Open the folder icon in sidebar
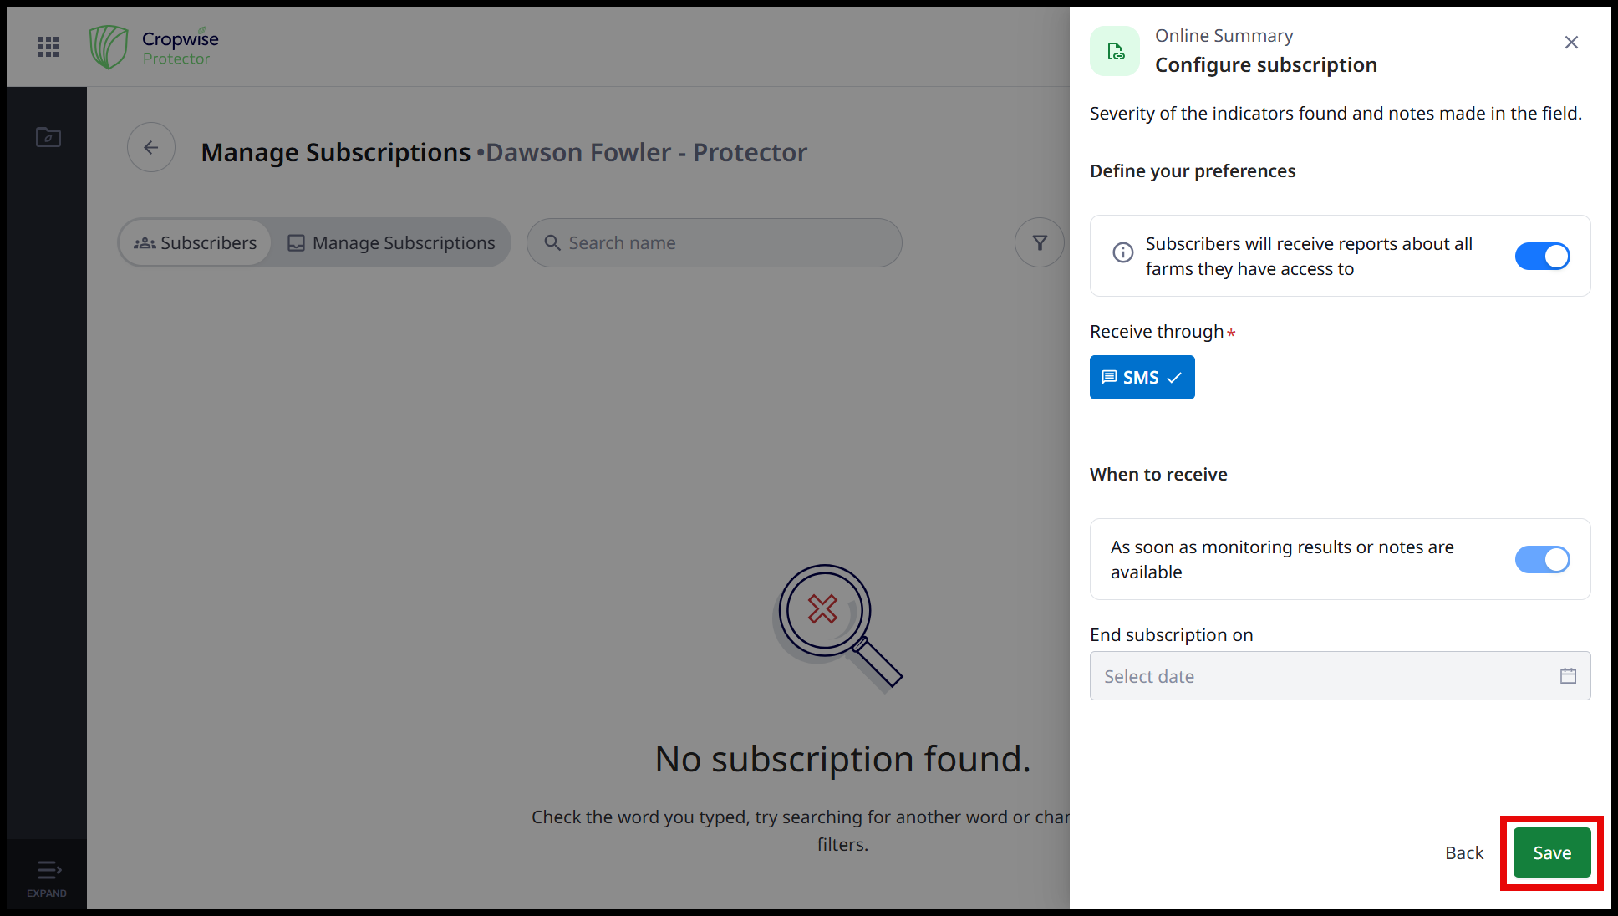The image size is (1618, 916). (48, 137)
